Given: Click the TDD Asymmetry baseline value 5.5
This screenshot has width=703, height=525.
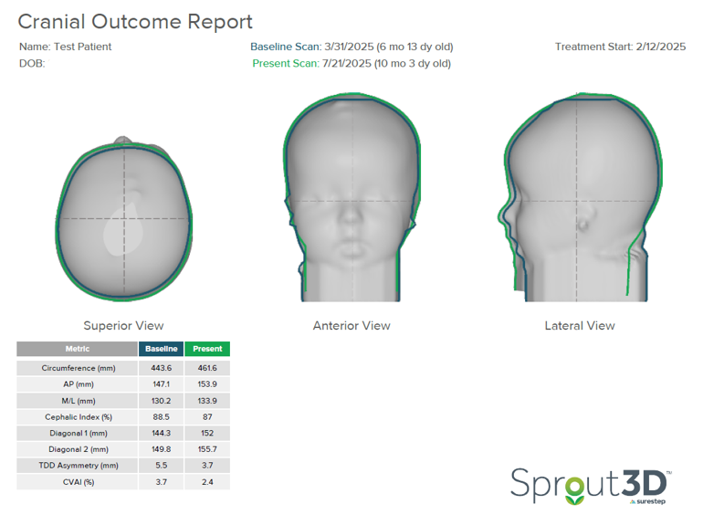Looking at the screenshot, I should tap(161, 465).
